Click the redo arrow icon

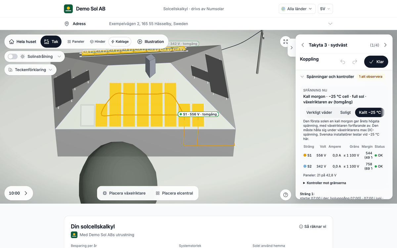tap(355, 62)
